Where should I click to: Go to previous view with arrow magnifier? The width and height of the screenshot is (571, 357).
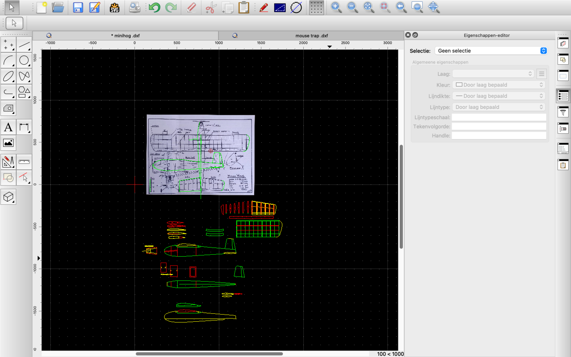(401, 7)
